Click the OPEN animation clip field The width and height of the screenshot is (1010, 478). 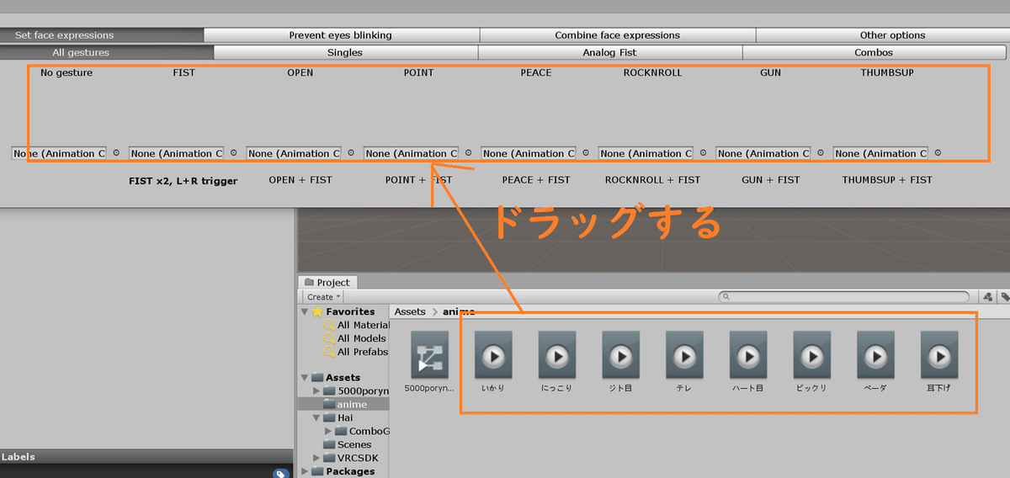(294, 153)
